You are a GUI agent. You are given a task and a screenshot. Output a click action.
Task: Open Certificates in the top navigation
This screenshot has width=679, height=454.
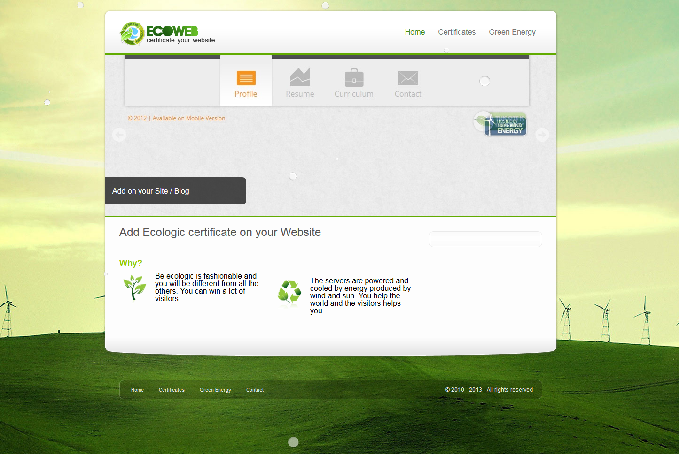click(457, 32)
